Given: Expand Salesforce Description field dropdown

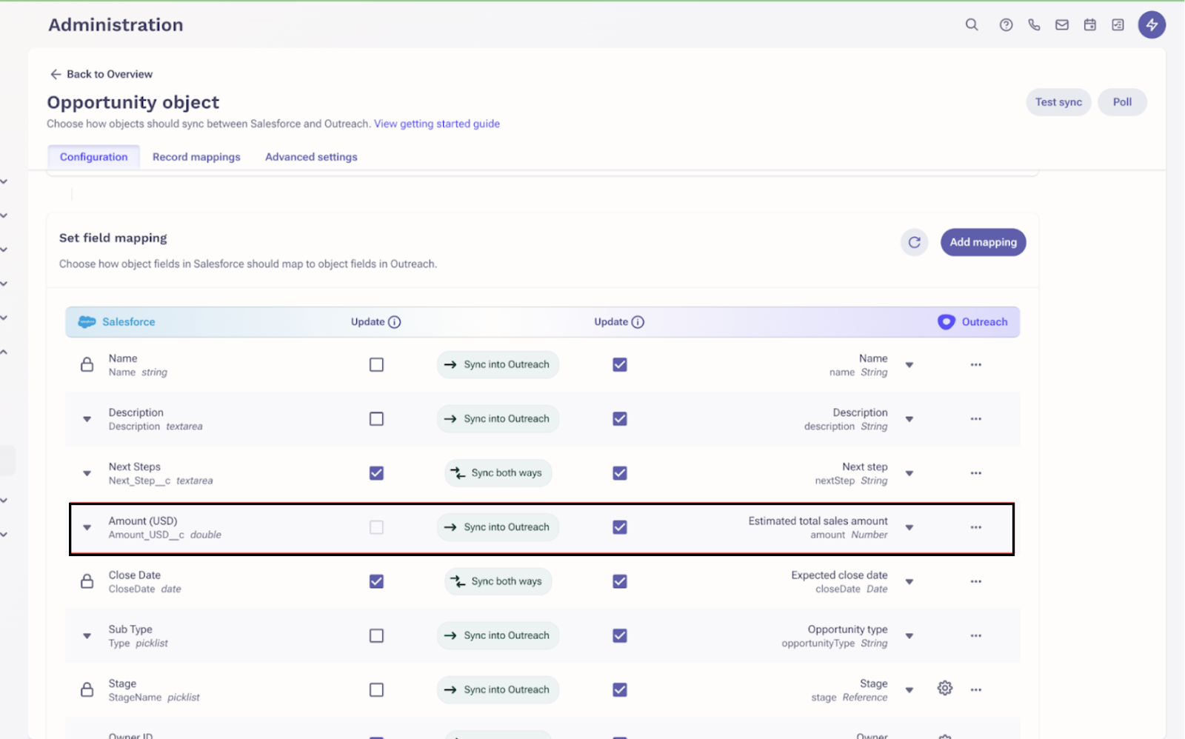Looking at the screenshot, I should 87,419.
